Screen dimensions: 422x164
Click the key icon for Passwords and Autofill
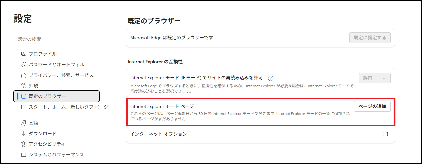point(23,65)
